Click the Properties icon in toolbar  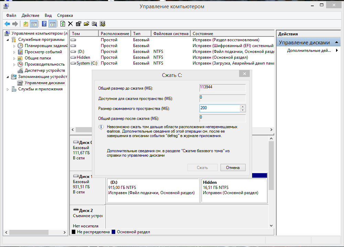(x=78, y=24)
